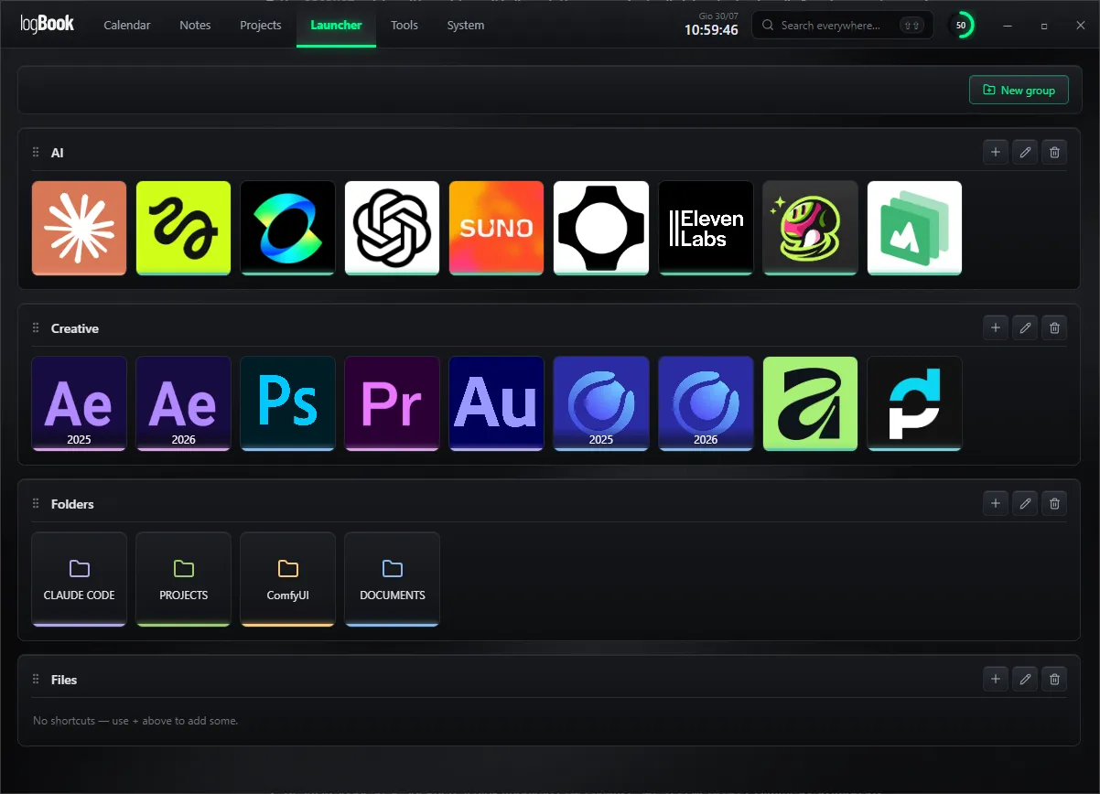Viewport: 1100px width, 794px height.
Task: Launch the ElevenLabs tile
Action: pyautogui.click(x=706, y=228)
